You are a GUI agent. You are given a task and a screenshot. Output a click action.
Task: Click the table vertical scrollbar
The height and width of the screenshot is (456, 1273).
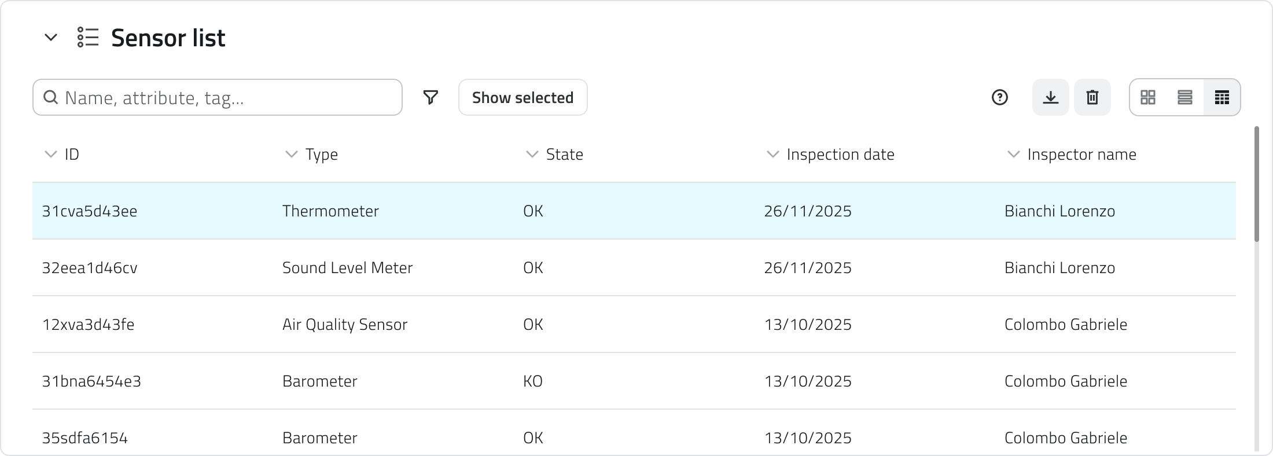pyautogui.click(x=1256, y=184)
